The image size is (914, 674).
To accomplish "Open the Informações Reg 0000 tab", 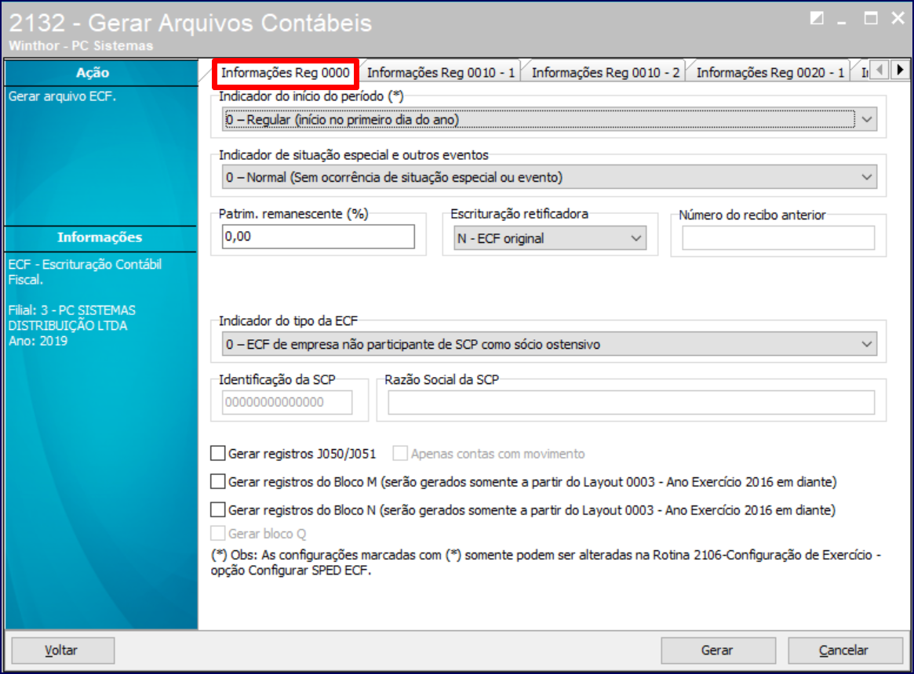I will click(285, 73).
